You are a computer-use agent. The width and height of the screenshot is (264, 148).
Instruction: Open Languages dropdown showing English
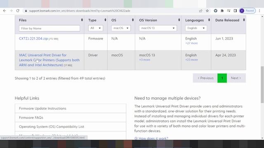click(196, 28)
